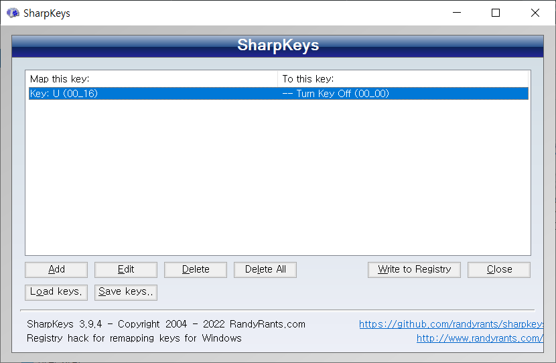Viewport: 556px width, 363px height.
Task: Click Save keys button
Action: pos(125,292)
